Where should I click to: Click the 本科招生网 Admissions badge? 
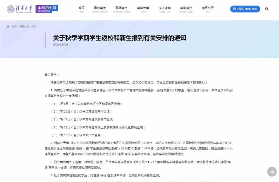(47, 9)
